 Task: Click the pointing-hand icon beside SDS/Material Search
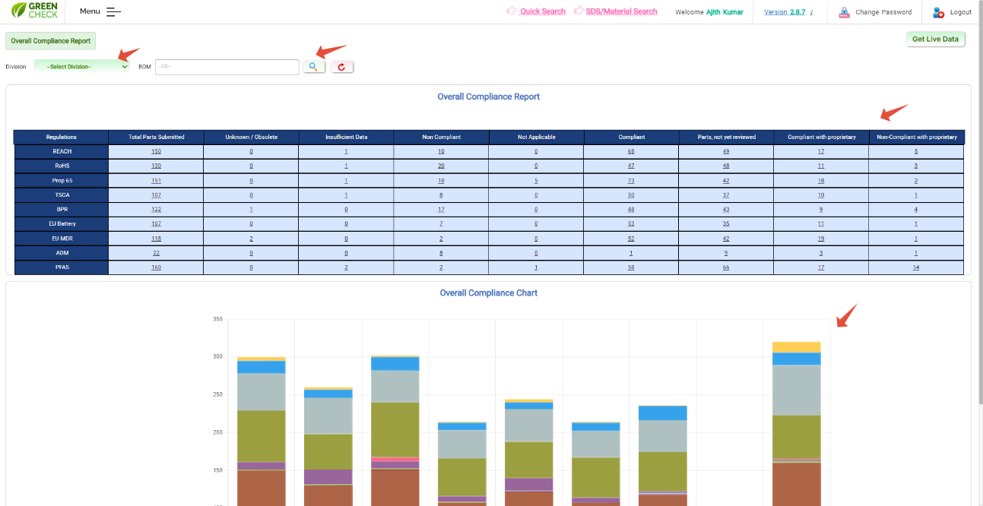[x=579, y=11]
